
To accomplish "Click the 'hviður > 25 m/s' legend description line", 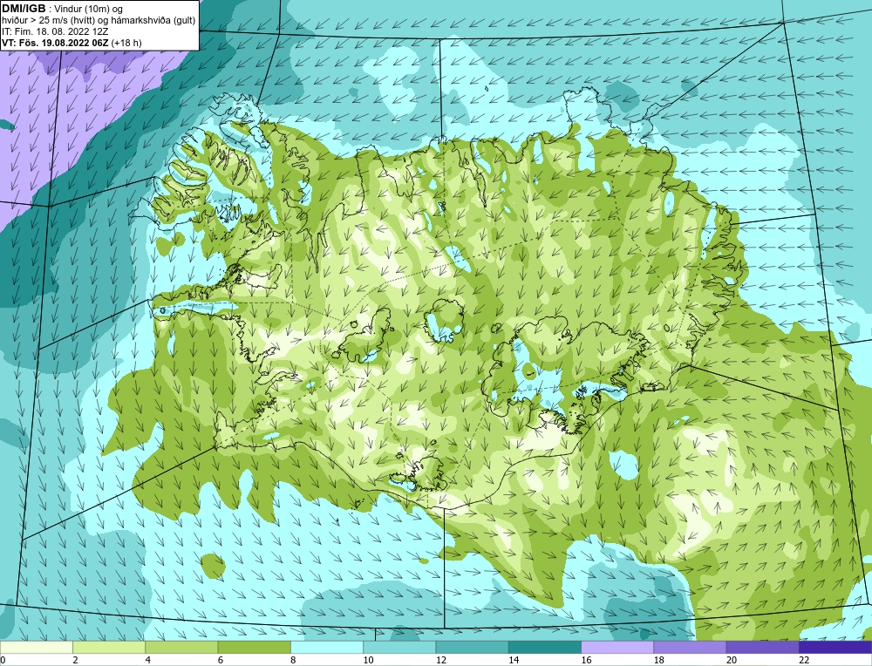I will coord(99,21).
